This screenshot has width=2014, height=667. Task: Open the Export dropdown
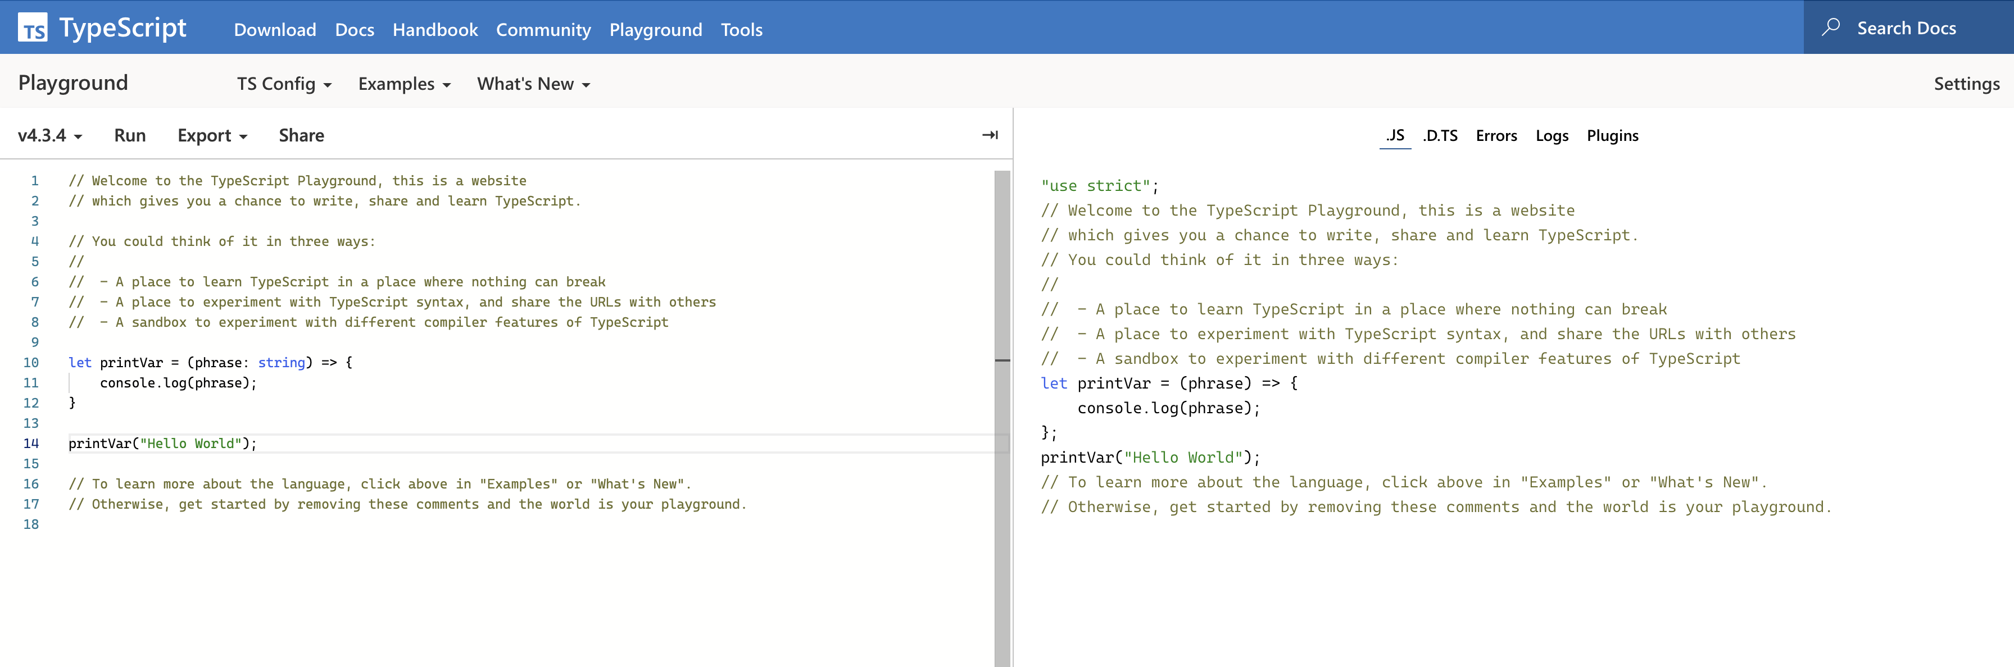[211, 134]
